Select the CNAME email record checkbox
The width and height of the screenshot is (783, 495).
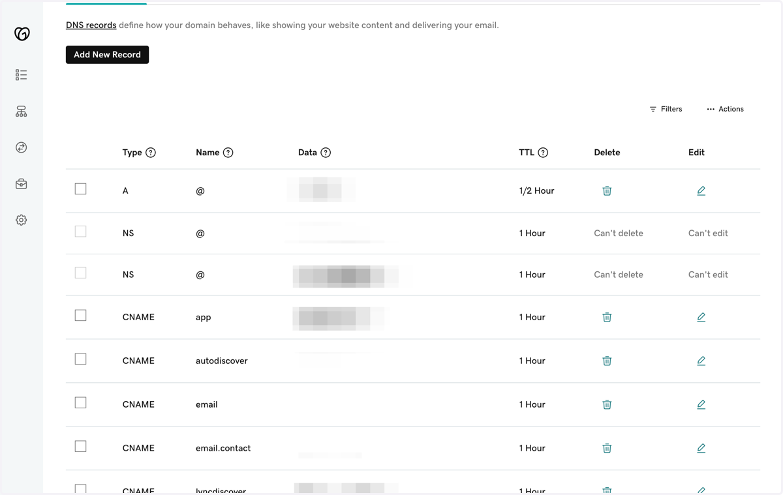[80, 403]
